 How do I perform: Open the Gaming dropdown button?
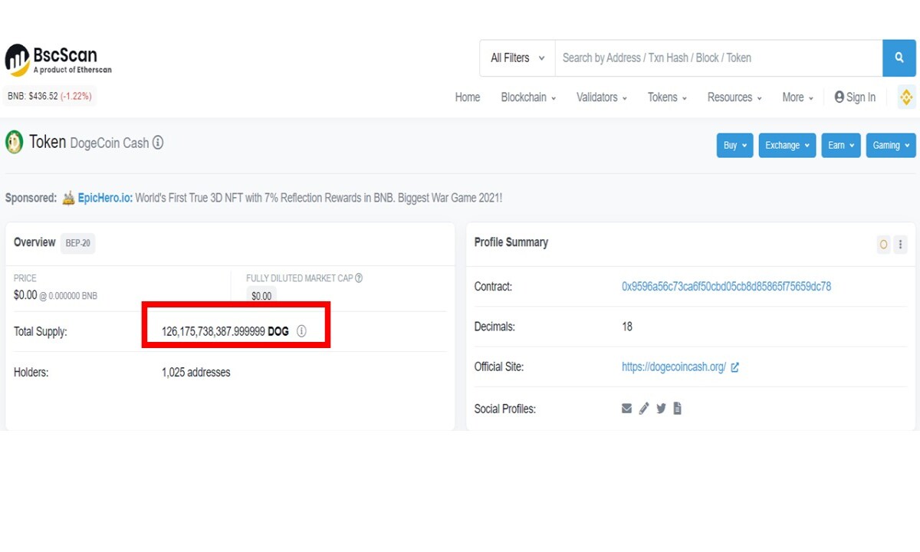891,145
